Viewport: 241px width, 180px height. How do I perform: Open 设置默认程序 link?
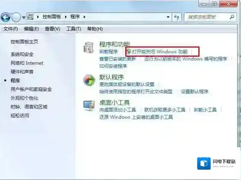coord(195,92)
